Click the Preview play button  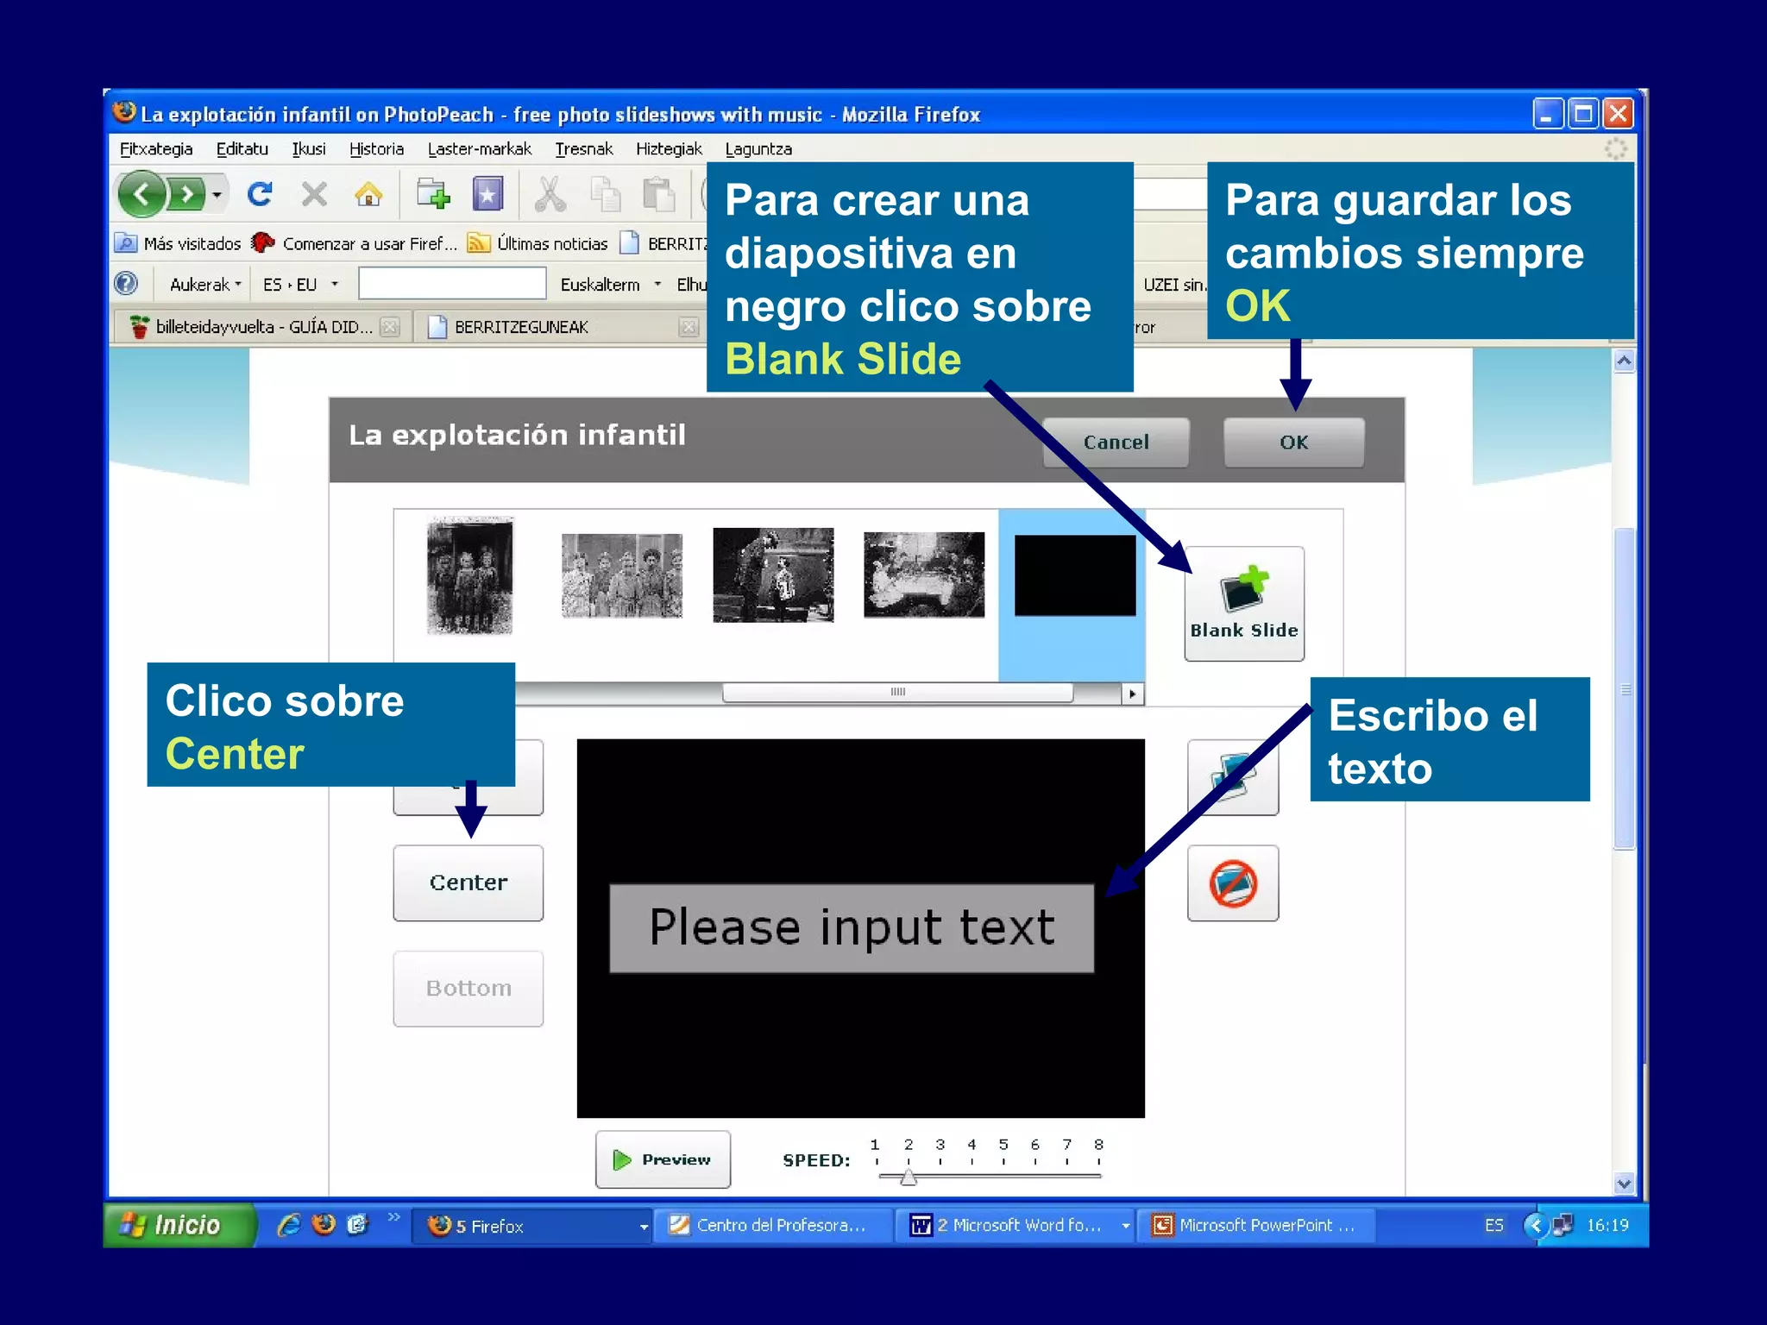coord(663,1159)
